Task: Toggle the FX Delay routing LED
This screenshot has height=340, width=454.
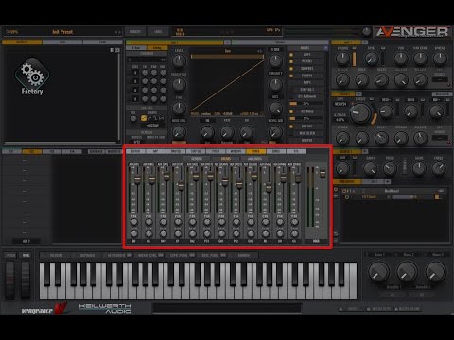Action: point(291,111)
